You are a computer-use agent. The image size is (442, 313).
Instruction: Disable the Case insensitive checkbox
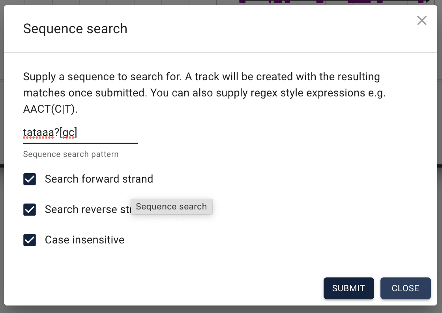30,240
